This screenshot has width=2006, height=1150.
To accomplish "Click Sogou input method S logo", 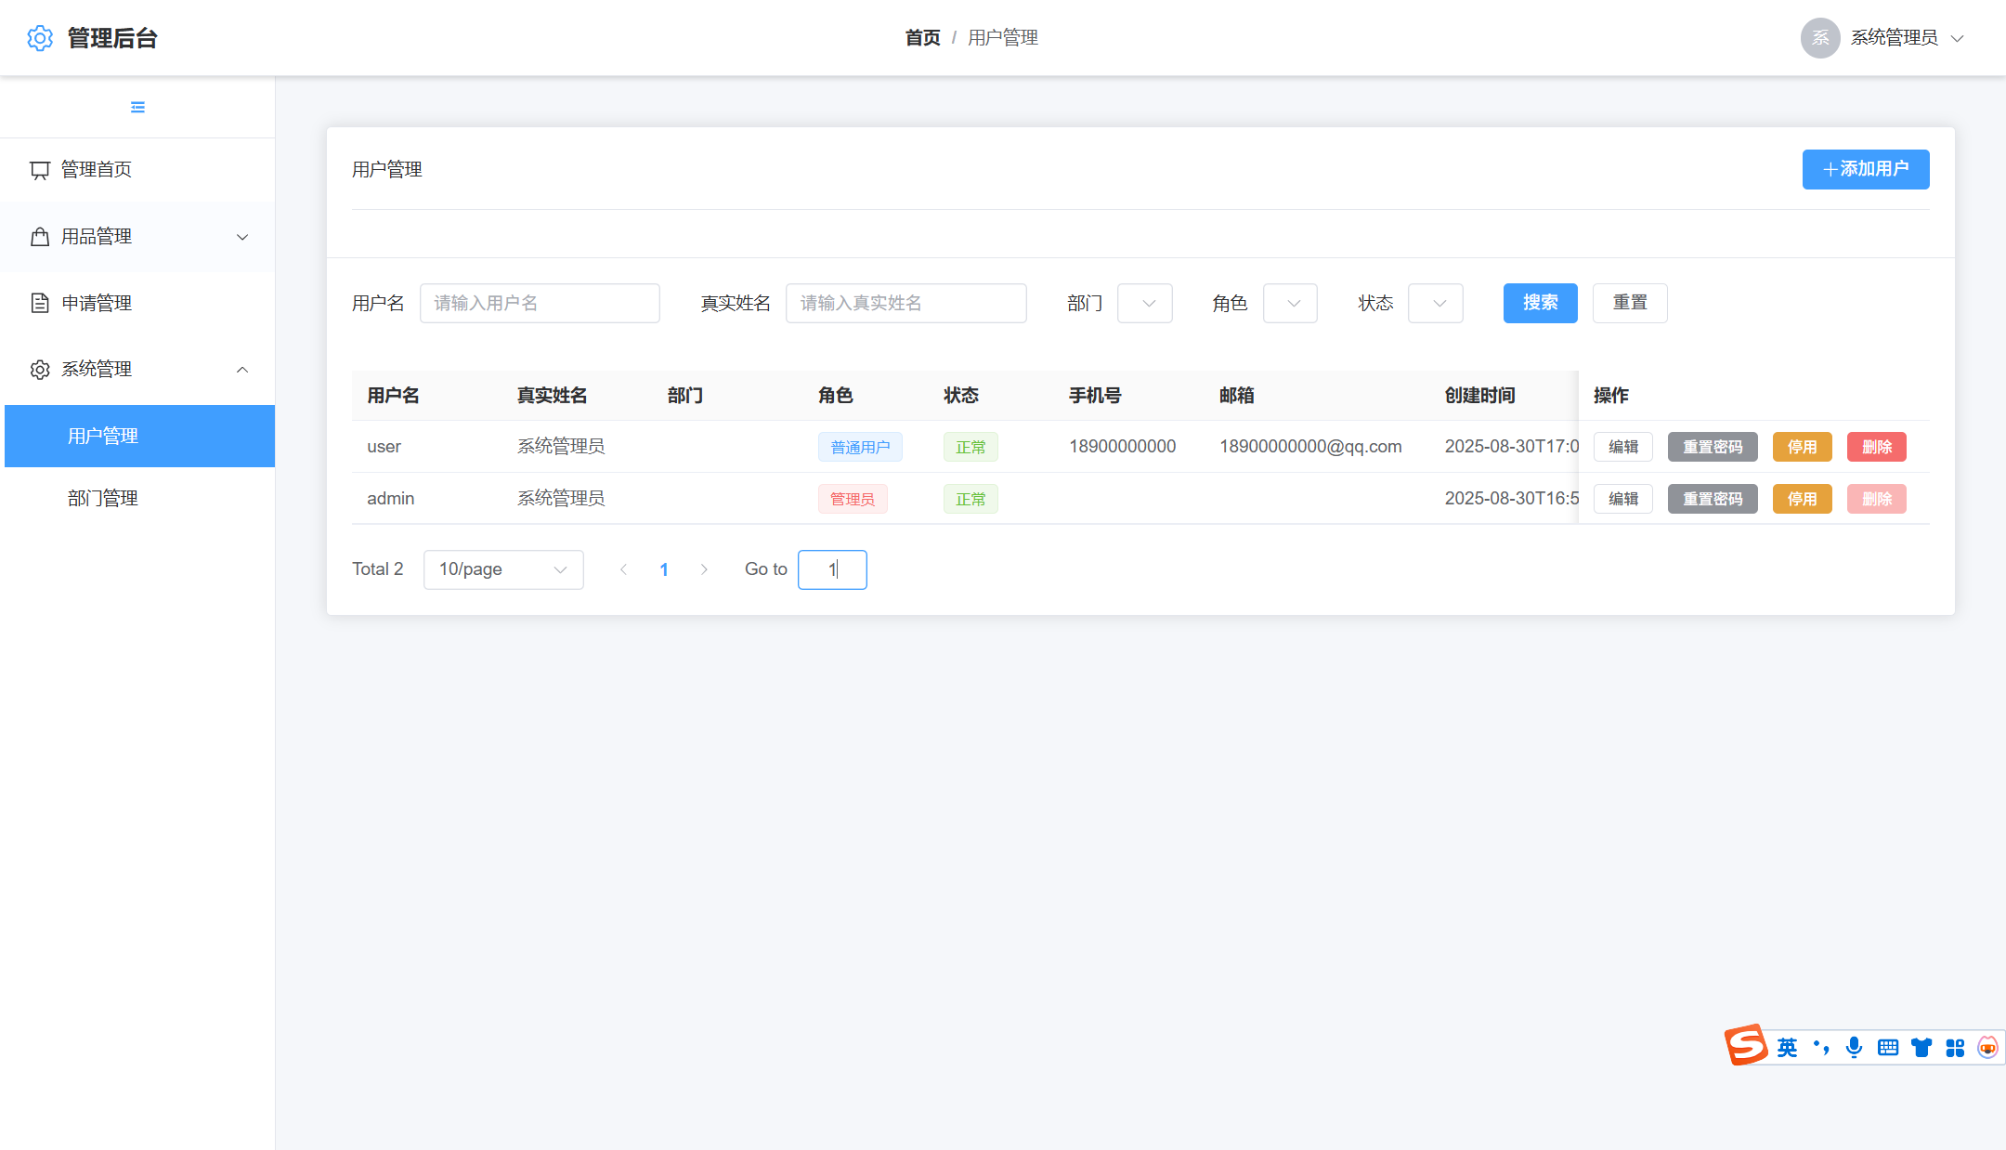I will click(1746, 1046).
